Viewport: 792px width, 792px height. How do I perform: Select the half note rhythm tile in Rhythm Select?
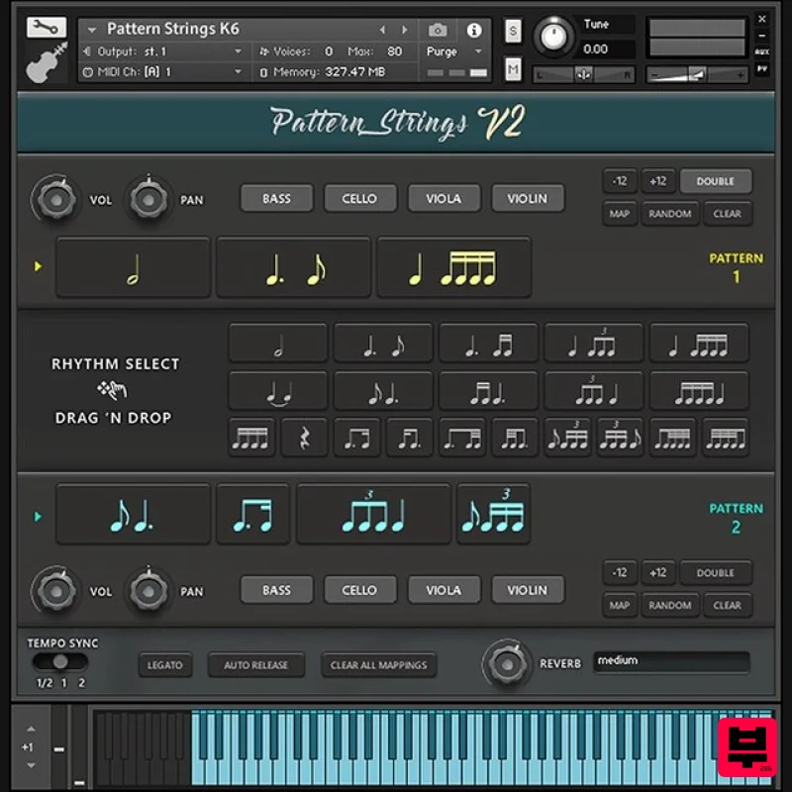(x=277, y=345)
